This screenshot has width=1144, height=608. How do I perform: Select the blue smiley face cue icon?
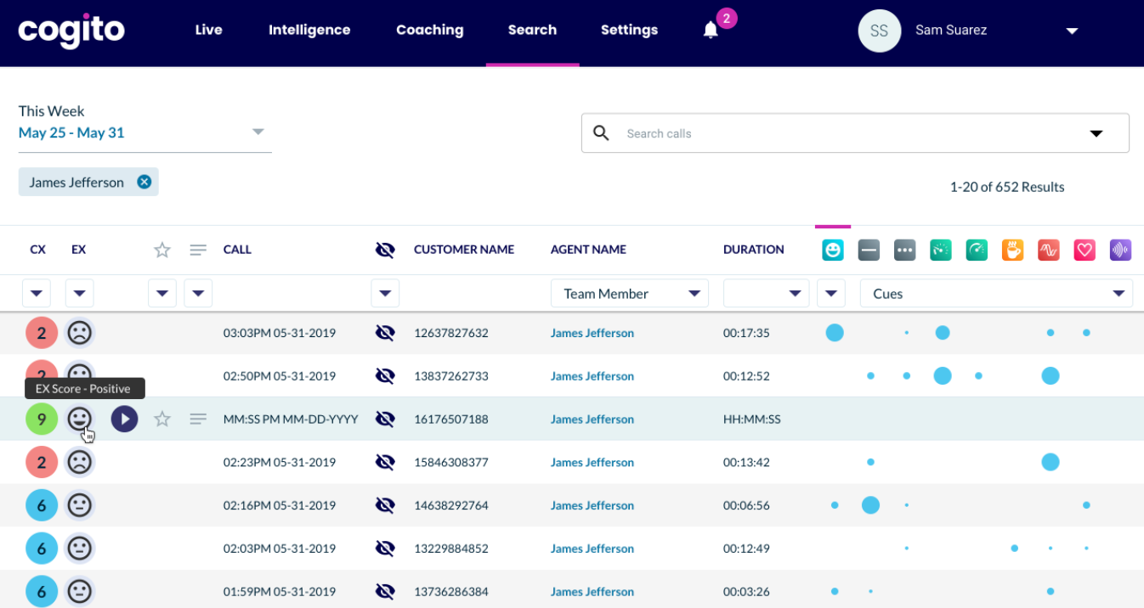click(833, 250)
